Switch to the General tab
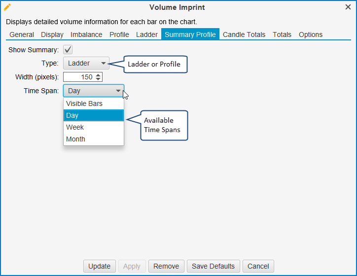This screenshot has width=357, height=276. (x=22, y=34)
